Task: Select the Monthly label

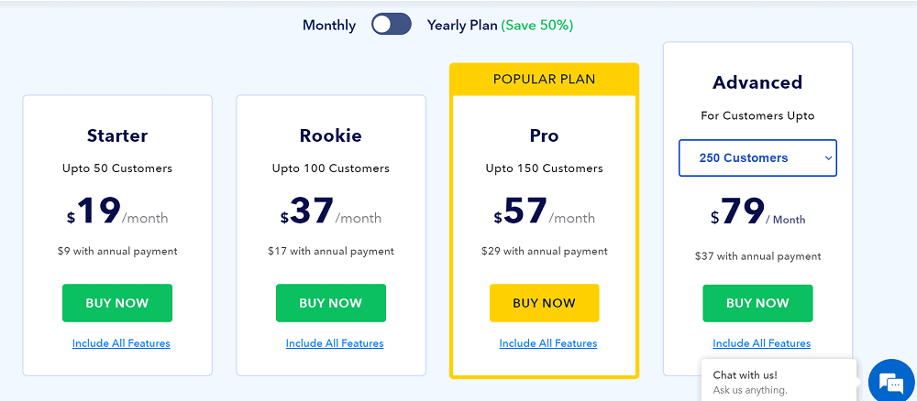Action: pos(328,25)
